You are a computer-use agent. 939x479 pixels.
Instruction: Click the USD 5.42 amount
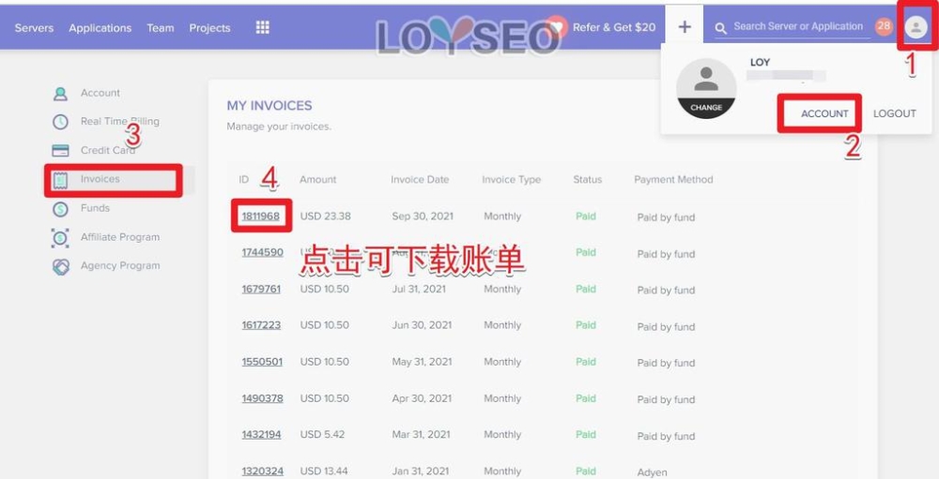322,435
